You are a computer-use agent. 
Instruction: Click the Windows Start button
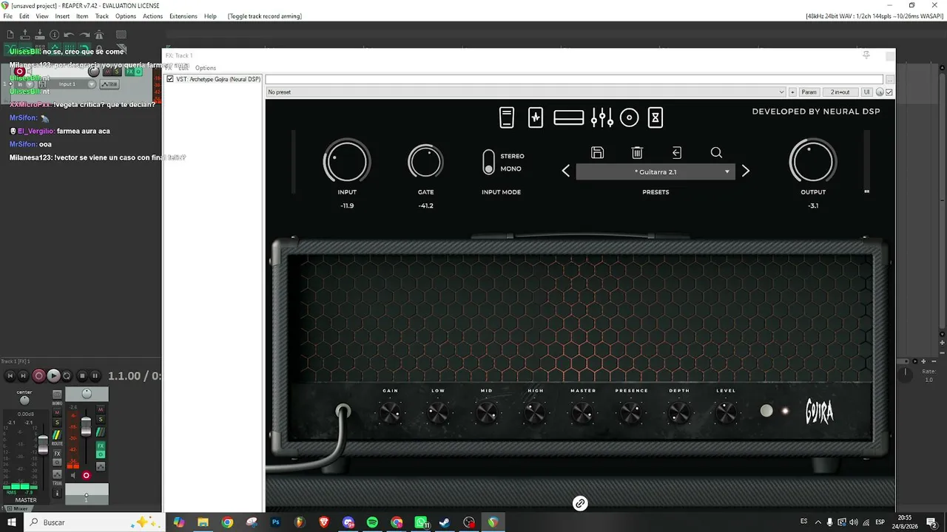point(12,522)
